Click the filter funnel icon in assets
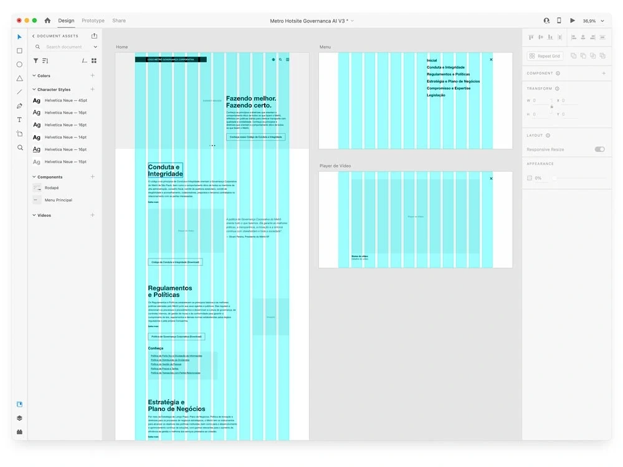Screen dimensions: 623x467 36,61
